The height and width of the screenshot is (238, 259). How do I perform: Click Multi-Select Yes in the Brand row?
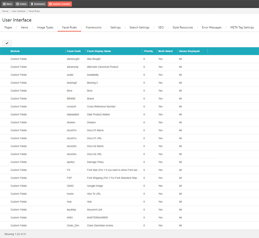point(160,99)
